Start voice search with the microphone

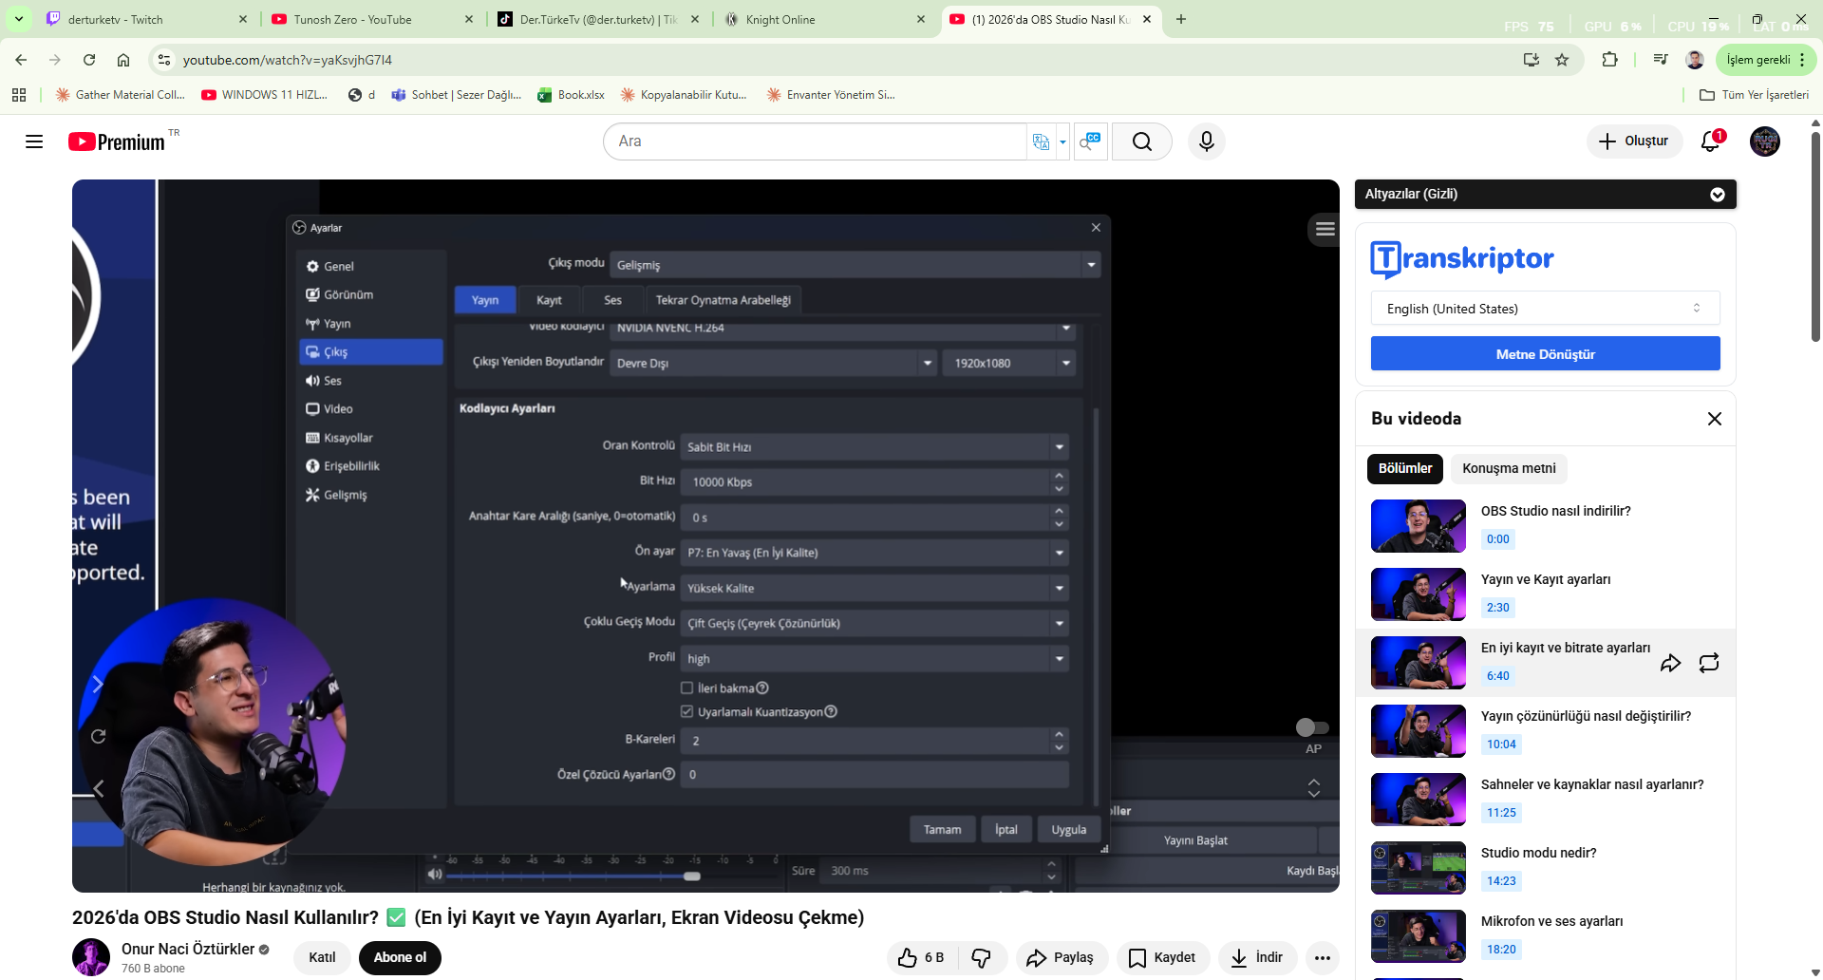[1207, 141]
